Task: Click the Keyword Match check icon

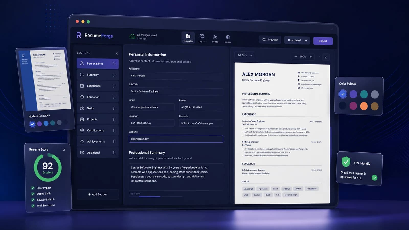Action: (x=33, y=200)
